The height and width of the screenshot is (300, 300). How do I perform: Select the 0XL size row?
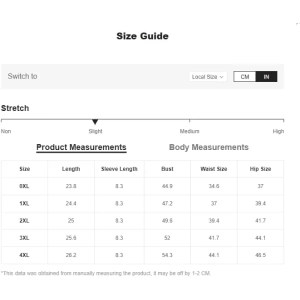[142, 186]
